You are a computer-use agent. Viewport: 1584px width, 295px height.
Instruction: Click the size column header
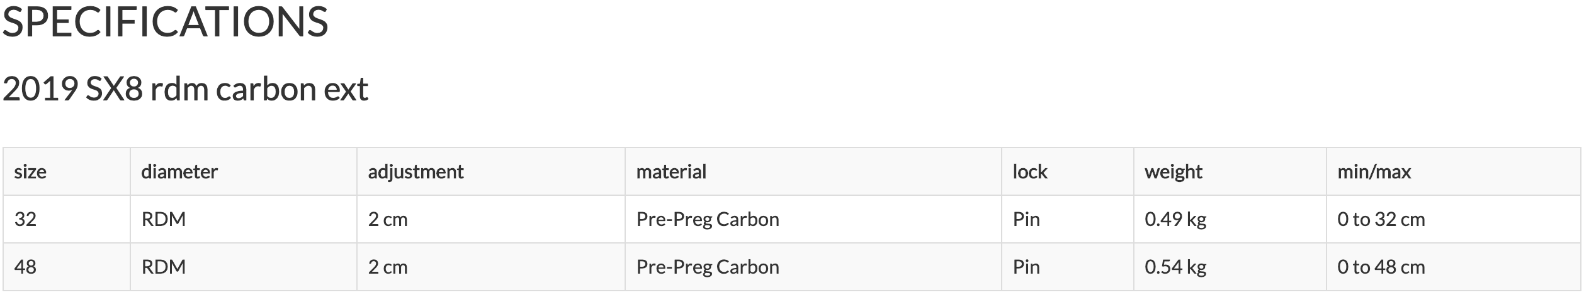[30, 172]
